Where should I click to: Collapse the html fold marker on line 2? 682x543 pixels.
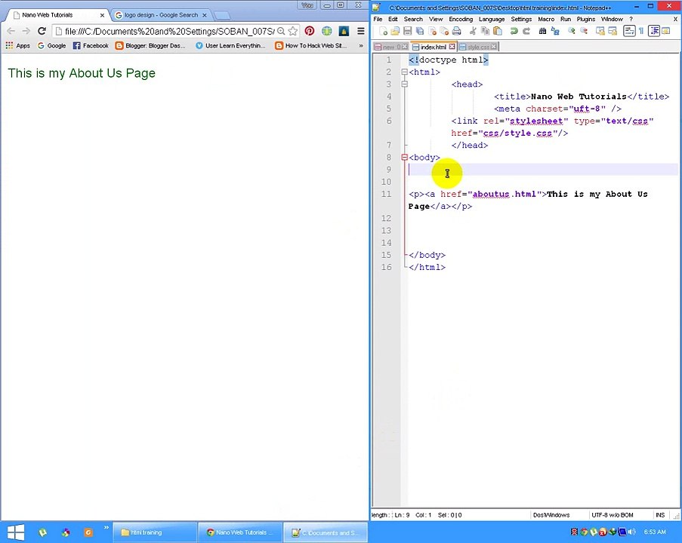pos(405,72)
